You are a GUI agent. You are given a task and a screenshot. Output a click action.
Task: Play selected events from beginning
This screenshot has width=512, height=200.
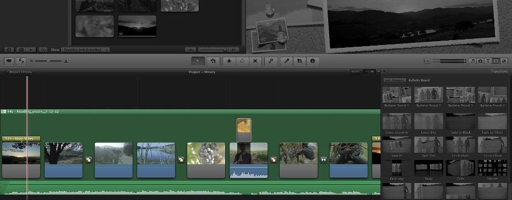(x=31, y=50)
